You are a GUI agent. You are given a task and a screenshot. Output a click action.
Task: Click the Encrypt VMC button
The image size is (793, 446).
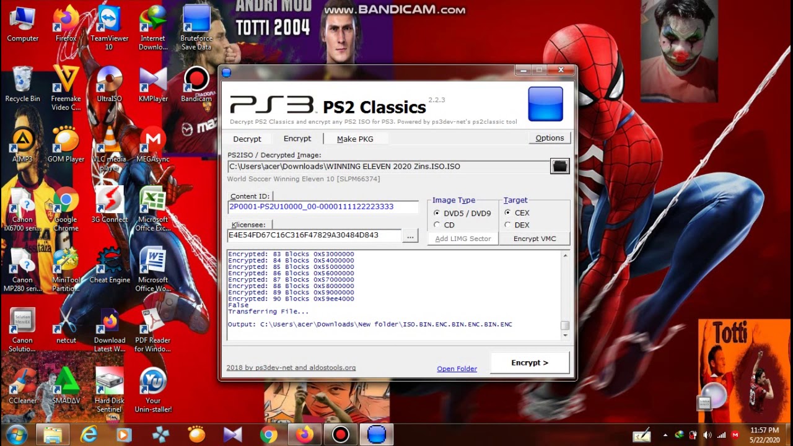(535, 238)
